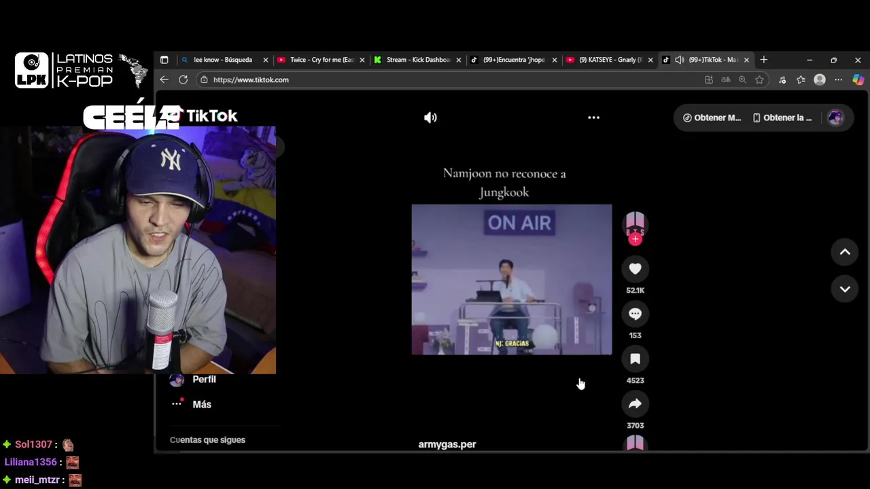The image size is (870, 489).
Task: Go to next video with down chevron
Action: click(845, 289)
